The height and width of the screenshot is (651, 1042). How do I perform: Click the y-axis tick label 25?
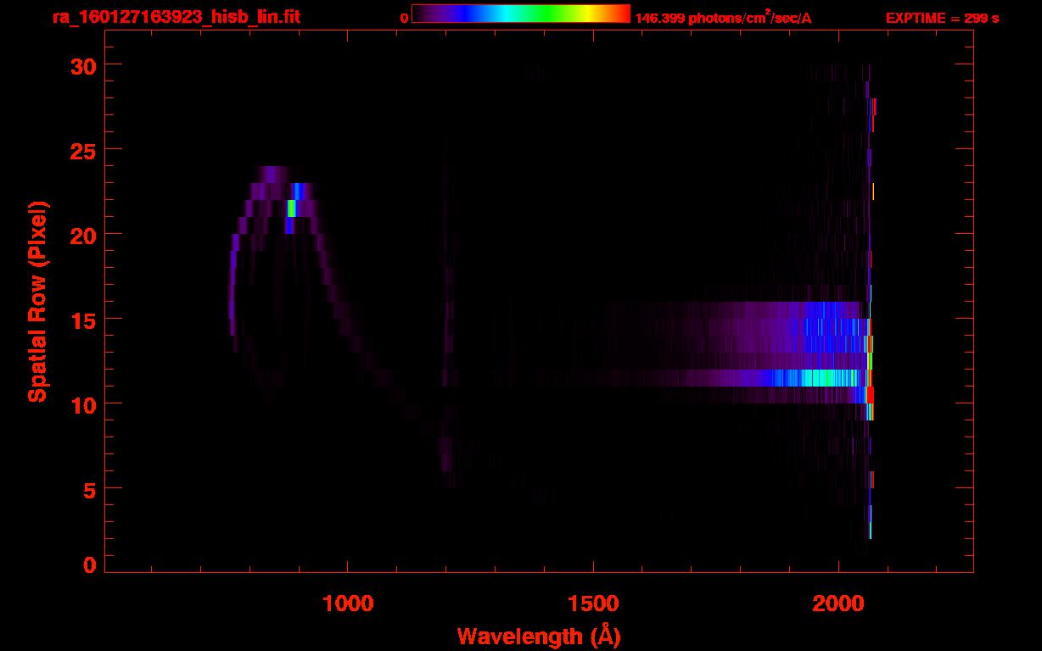pos(83,150)
